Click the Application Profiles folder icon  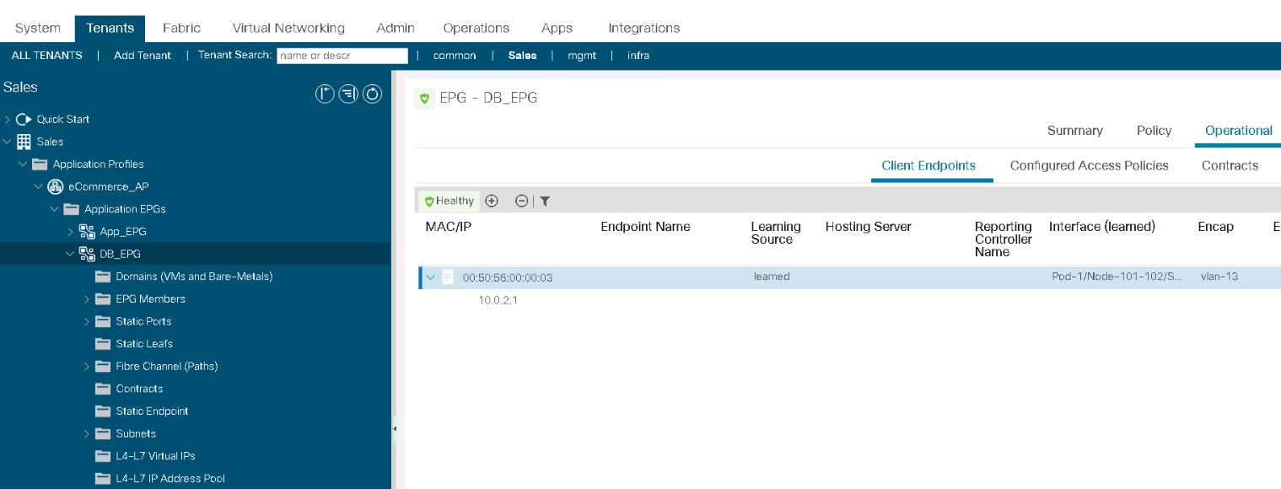click(x=39, y=164)
